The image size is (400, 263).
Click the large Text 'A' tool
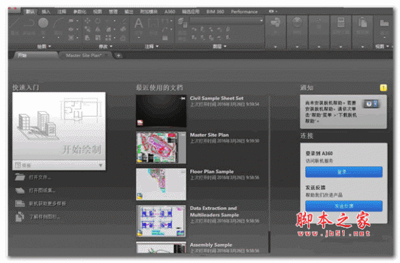coord(139,23)
